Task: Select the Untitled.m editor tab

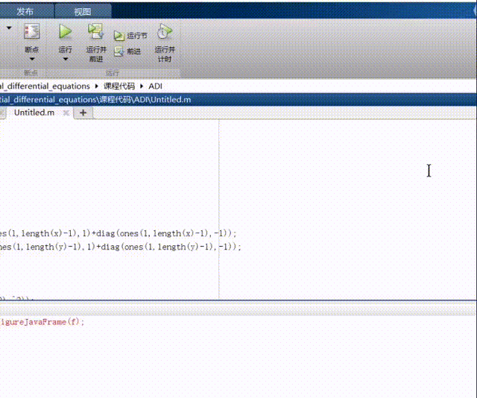Action: click(34, 113)
